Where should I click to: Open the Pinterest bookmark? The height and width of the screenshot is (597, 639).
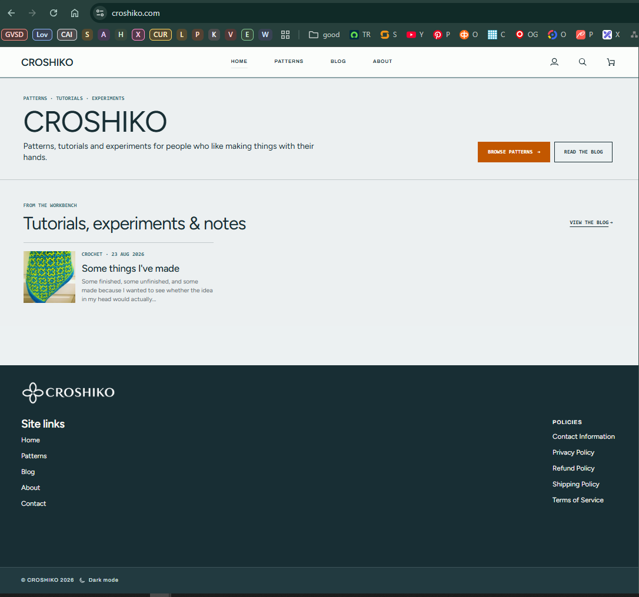point(442,35)
